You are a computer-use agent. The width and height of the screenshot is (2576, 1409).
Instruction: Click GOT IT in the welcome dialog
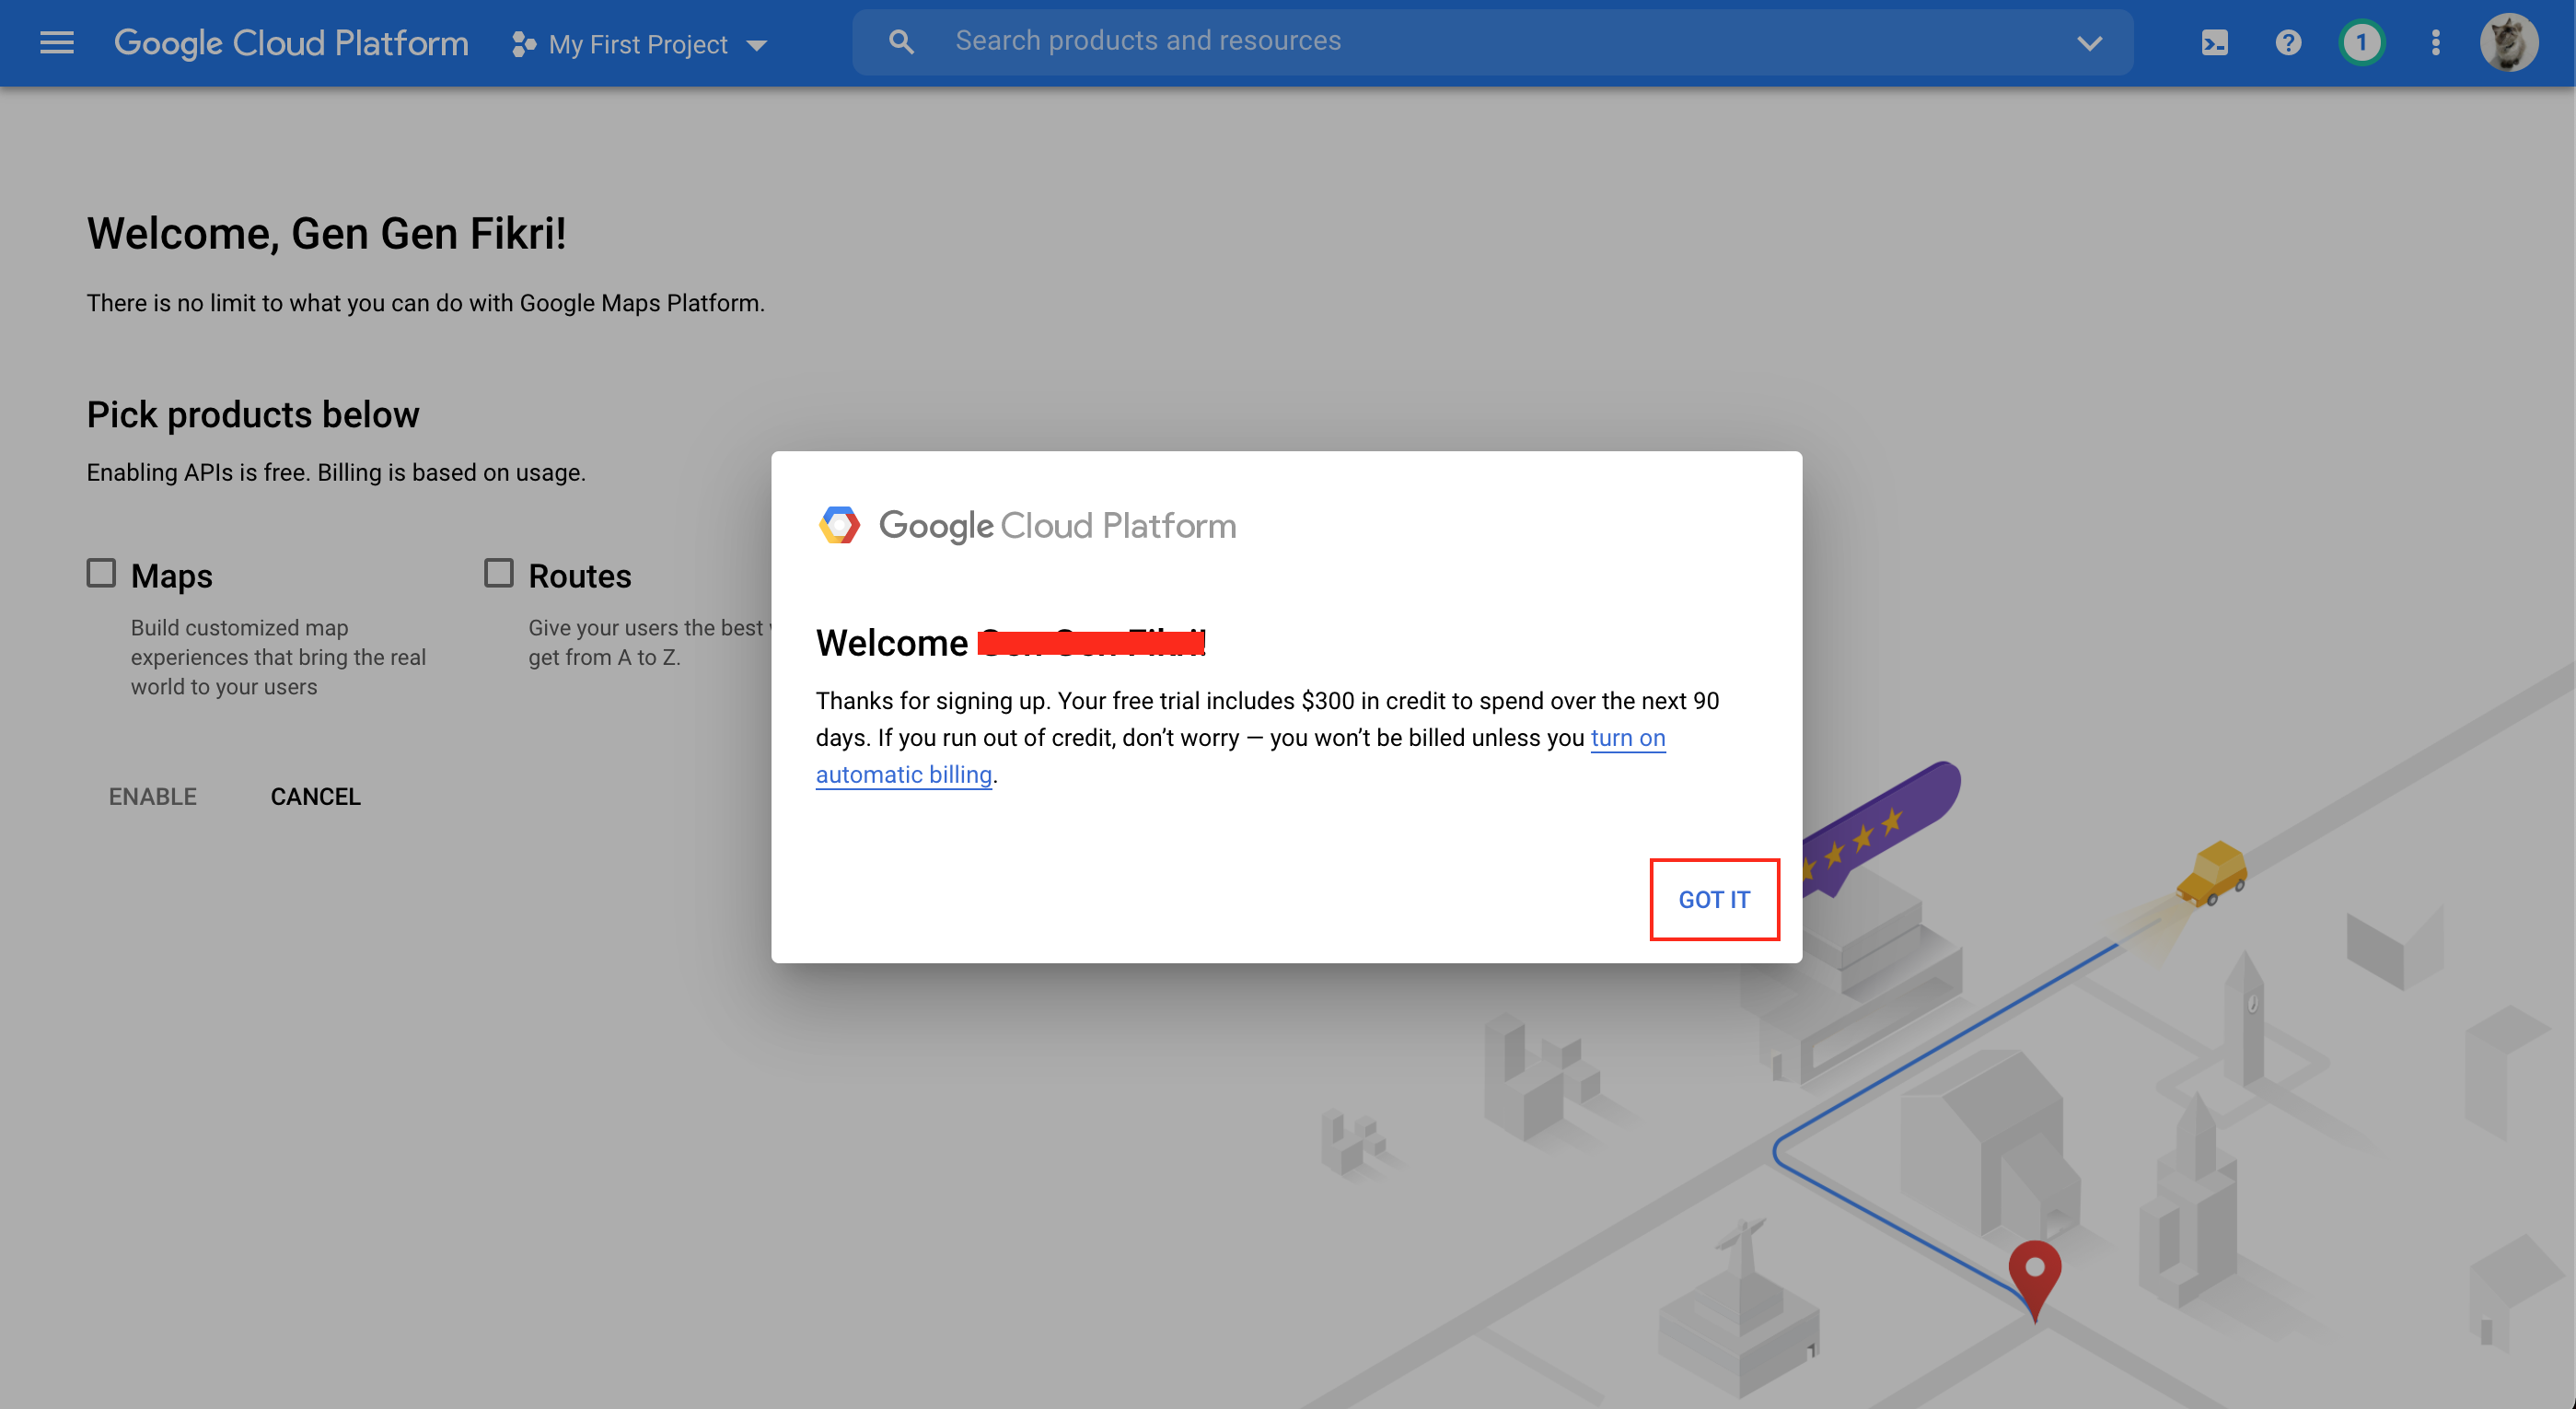pyautogui.click(x=1714, y=899)
